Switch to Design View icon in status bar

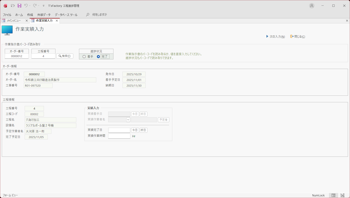(343, 195)
